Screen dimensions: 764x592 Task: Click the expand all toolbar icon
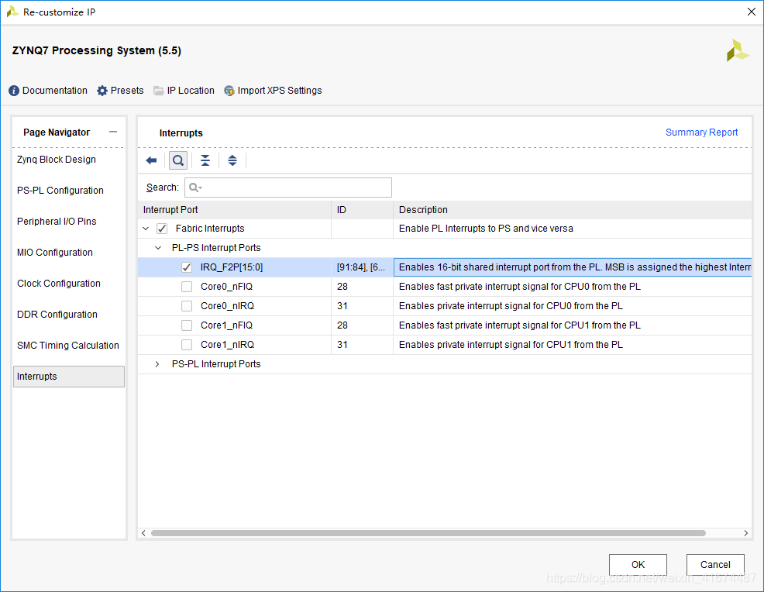point(232,160)
